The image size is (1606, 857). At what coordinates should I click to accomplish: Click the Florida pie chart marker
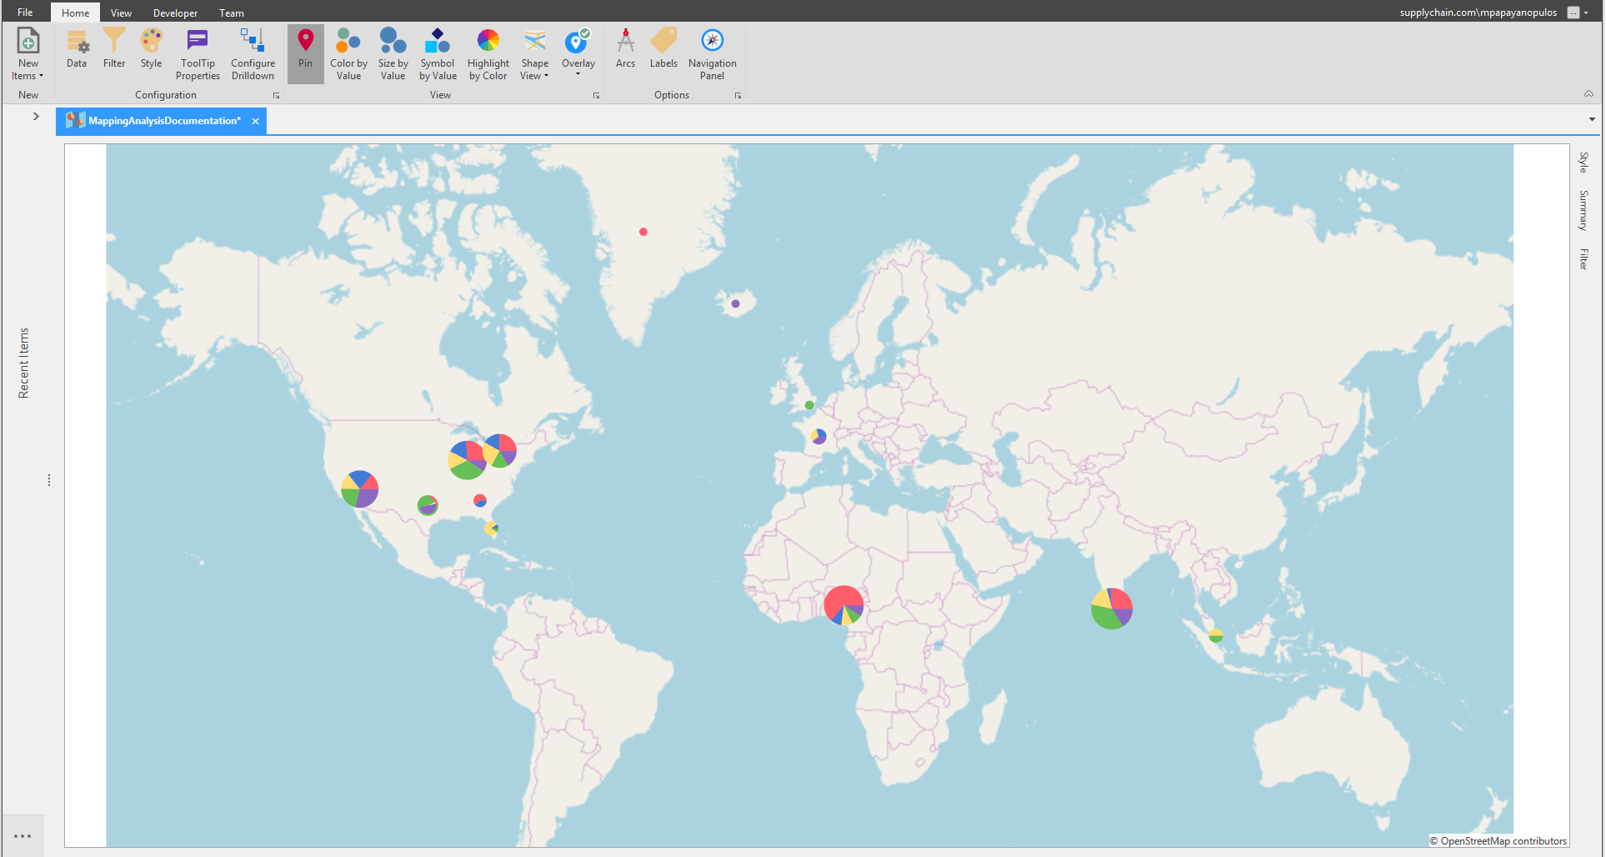pos(492,528)
